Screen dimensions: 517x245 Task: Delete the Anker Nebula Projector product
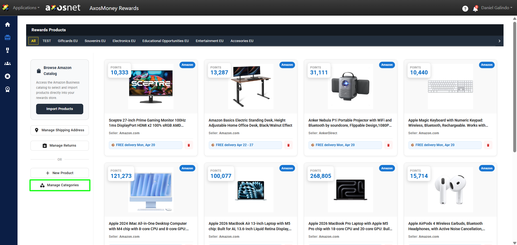click(388, 145)
